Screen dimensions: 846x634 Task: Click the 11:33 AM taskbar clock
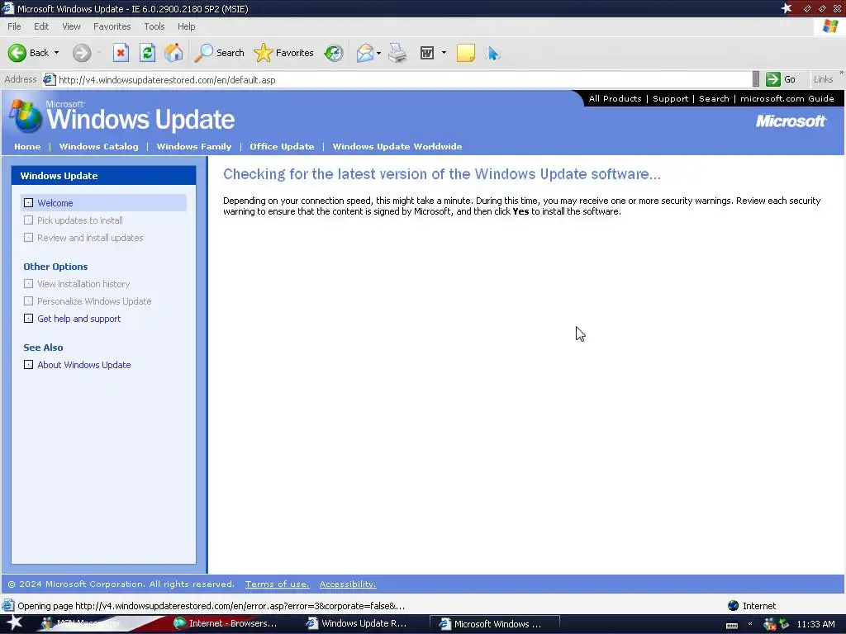tap(815, 624)
